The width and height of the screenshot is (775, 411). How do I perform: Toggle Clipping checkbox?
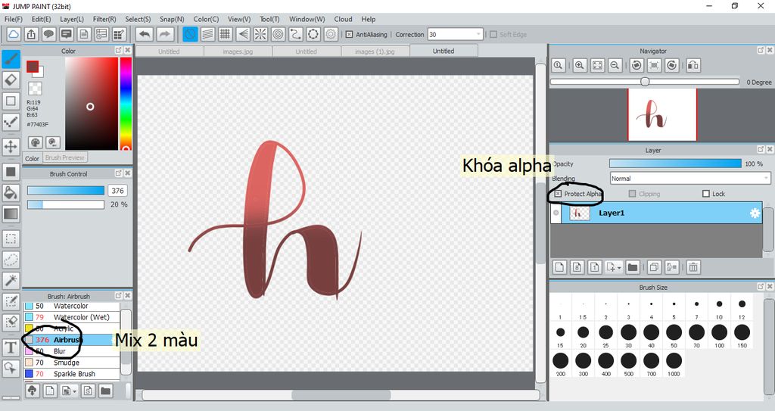point(632,194)
